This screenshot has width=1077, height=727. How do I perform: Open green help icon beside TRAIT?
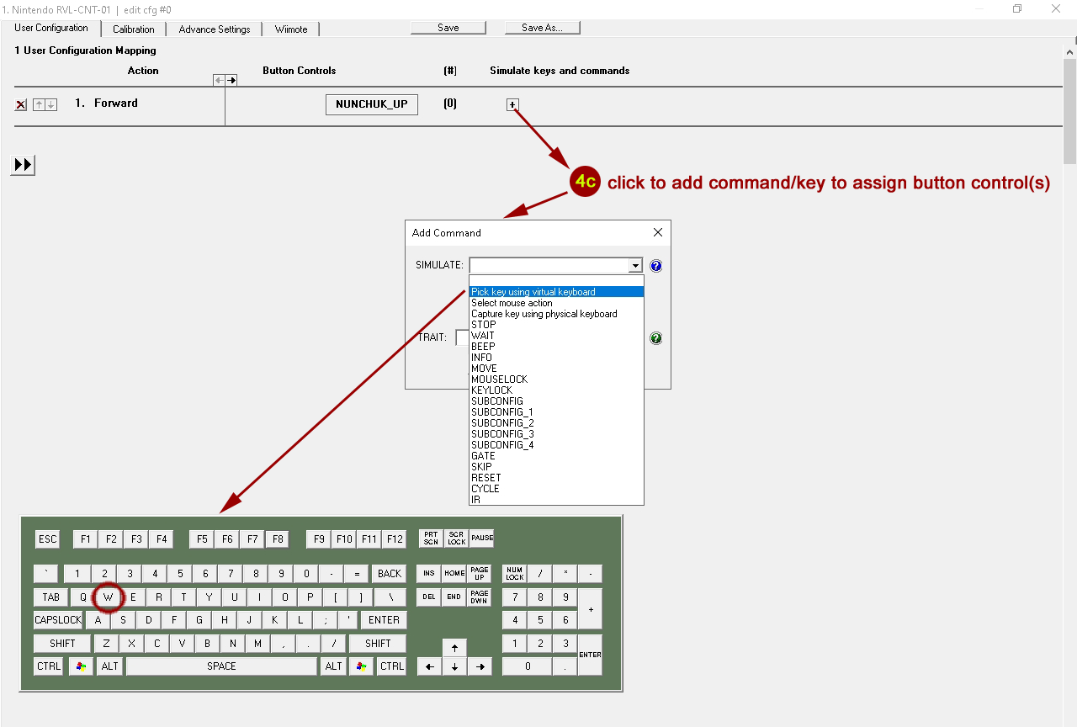coord(656,338)
